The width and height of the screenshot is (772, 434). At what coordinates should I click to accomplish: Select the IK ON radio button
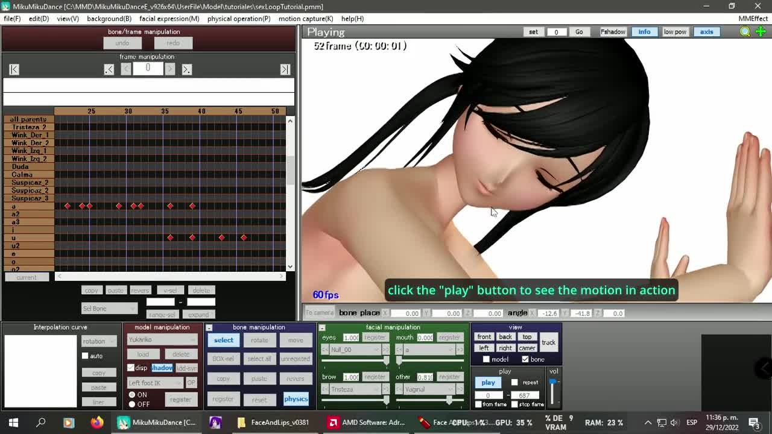pyautogui.click(x=132, y=395)
